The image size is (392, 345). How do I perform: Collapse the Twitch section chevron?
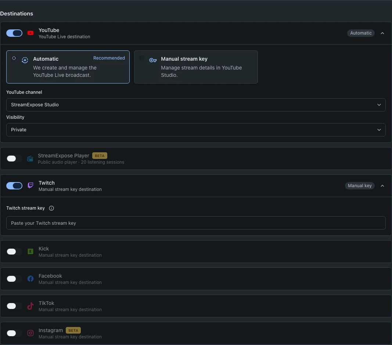(382, 185)
